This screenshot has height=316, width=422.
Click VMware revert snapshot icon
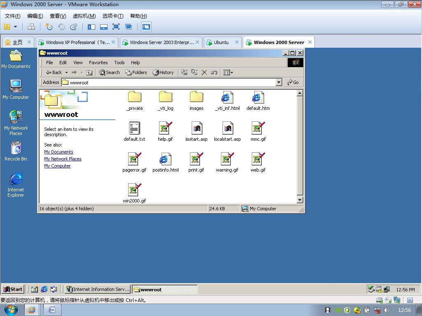pos(61,27)
